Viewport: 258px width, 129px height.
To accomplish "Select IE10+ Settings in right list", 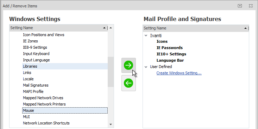I will click(x=171, y=54).
